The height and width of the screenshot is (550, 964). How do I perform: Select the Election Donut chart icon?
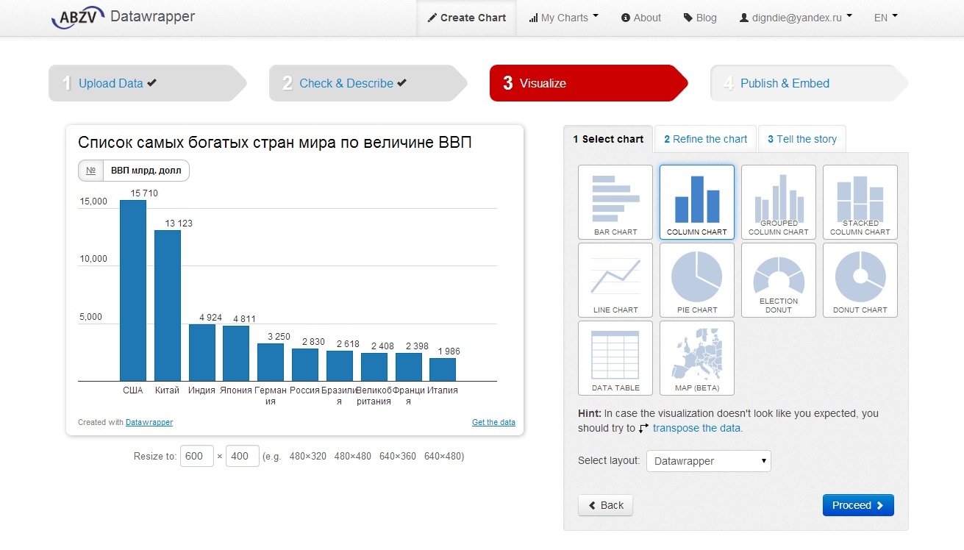coord(778,280)
